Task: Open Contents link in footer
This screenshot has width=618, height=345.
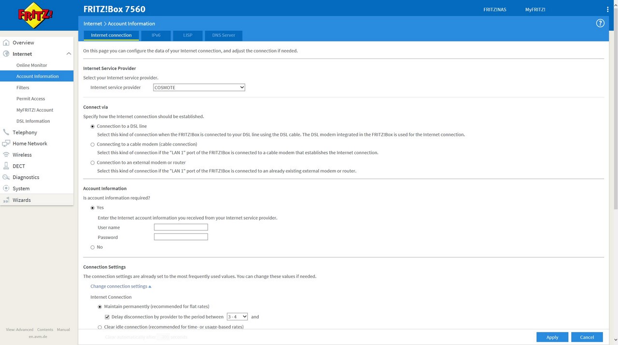Action: click(45, 330)
